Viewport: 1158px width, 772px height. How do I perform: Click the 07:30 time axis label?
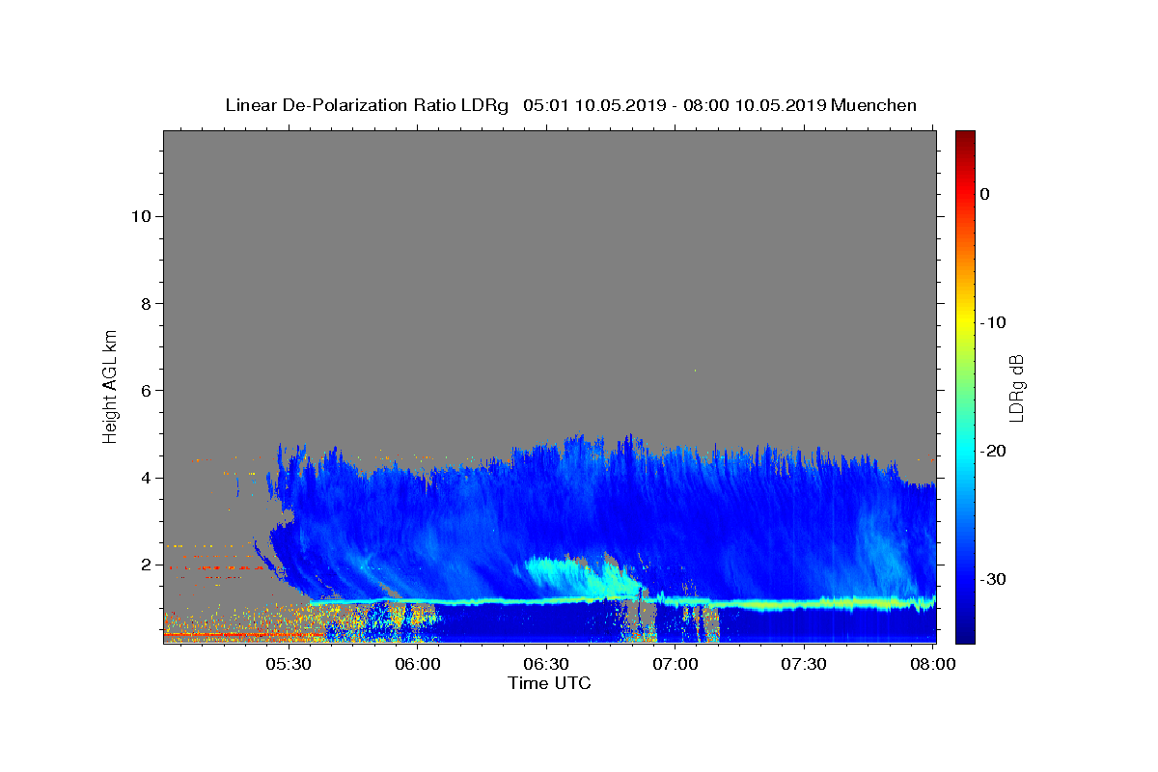pyautogui.click(x=804, y=665)
